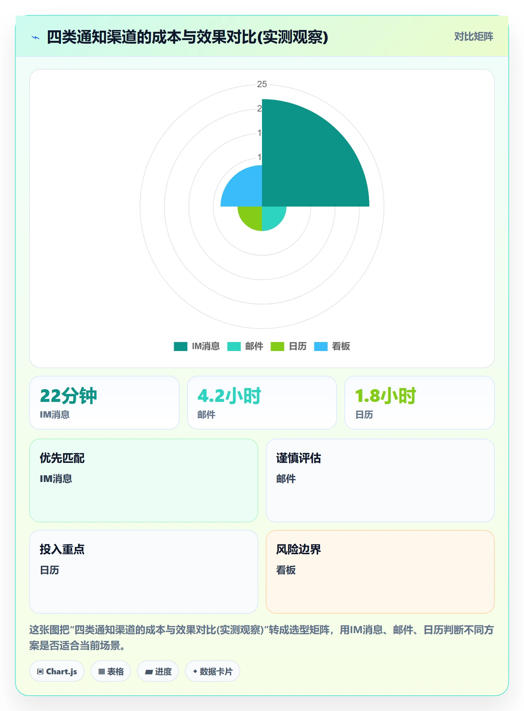Click the description paragraph starting with 这张图把
The height and width of the screenshot is (711, 524).
262,638
